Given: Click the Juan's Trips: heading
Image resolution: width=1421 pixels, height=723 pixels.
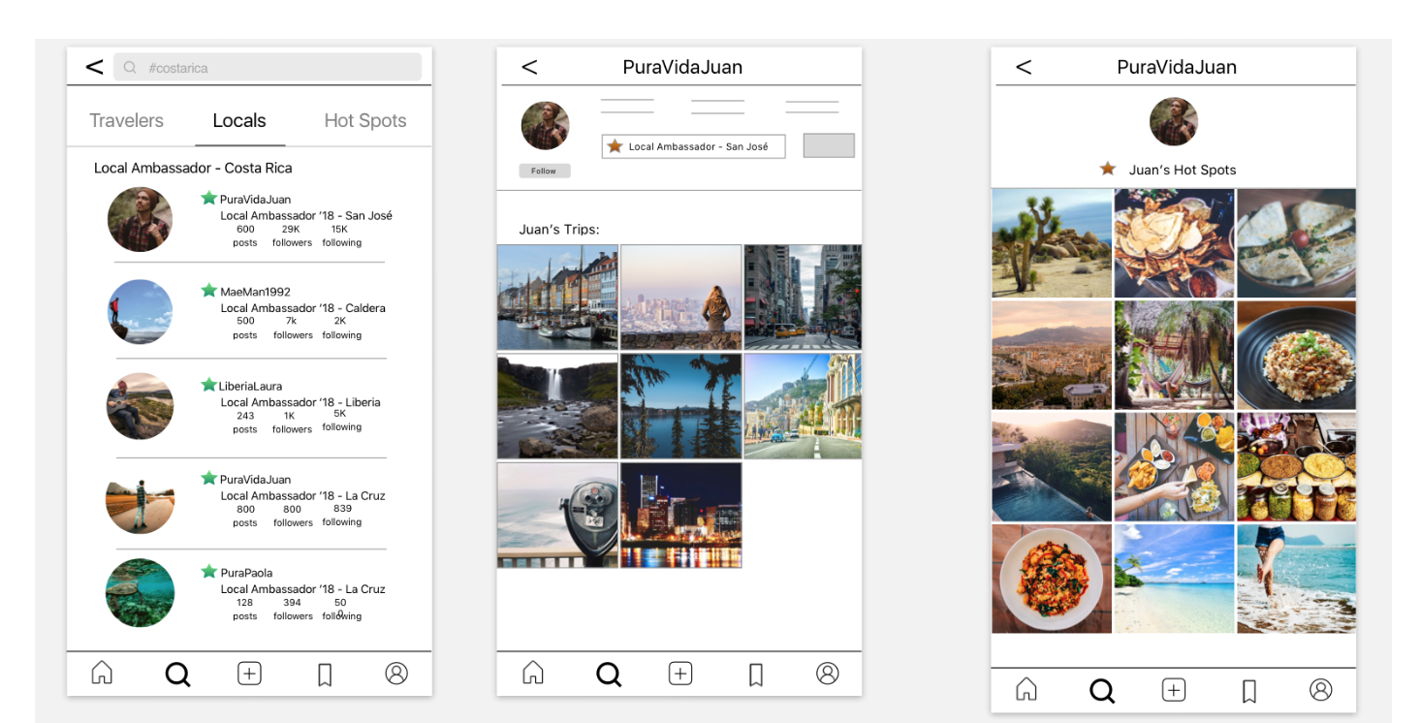Looking at the screenshot, I should click(559, 230).
